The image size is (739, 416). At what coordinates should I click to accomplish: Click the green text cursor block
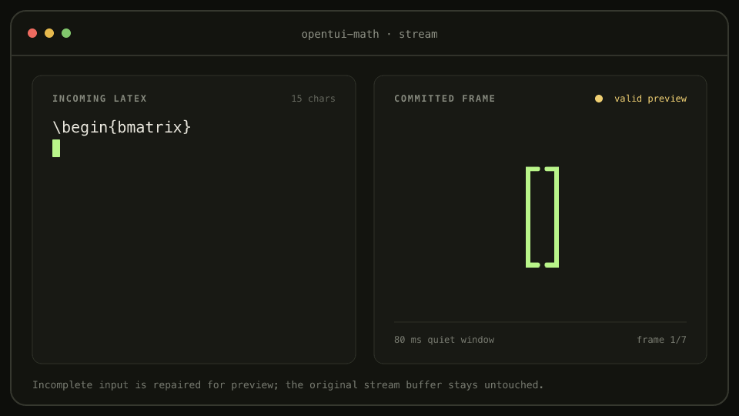click(56, 148)
